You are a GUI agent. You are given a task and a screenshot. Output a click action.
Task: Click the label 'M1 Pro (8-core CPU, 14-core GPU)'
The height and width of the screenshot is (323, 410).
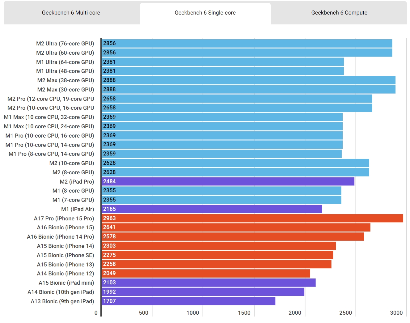coord(51,154)
